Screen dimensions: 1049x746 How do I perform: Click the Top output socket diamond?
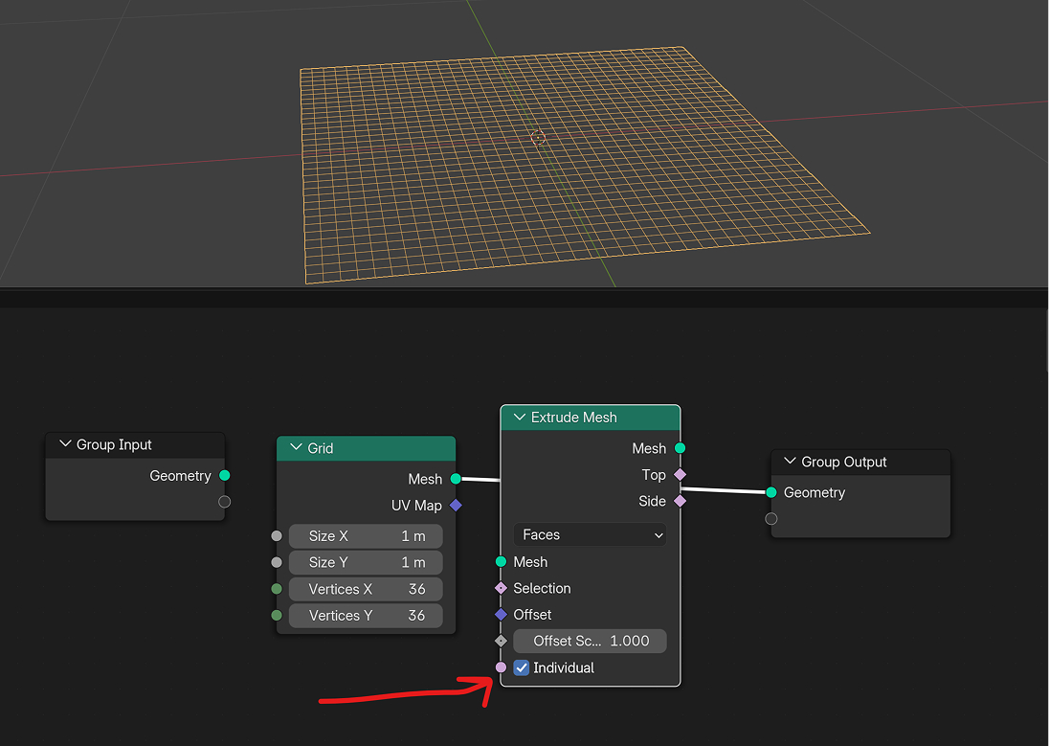tap(680, 474)
